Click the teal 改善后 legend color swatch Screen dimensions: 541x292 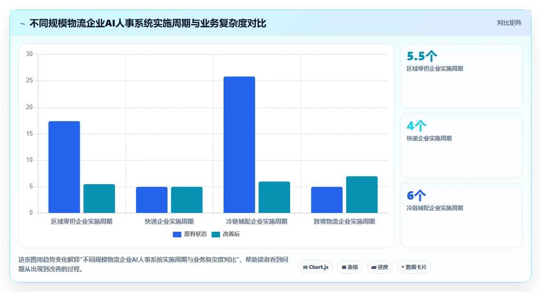pyautogui.click(x=216, y=235)
